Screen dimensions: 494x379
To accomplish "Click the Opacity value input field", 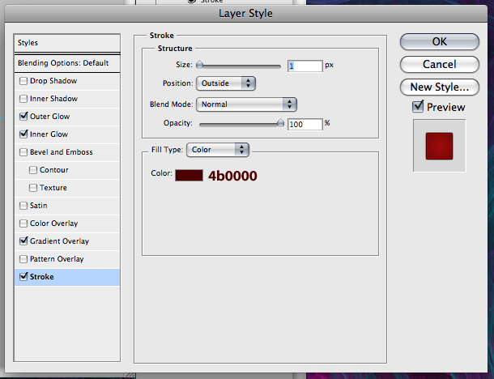I will pyautogui.click(x=305, y=124).
